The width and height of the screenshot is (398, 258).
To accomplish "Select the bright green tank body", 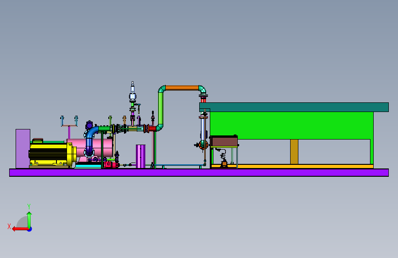I will tap(291, 126).
